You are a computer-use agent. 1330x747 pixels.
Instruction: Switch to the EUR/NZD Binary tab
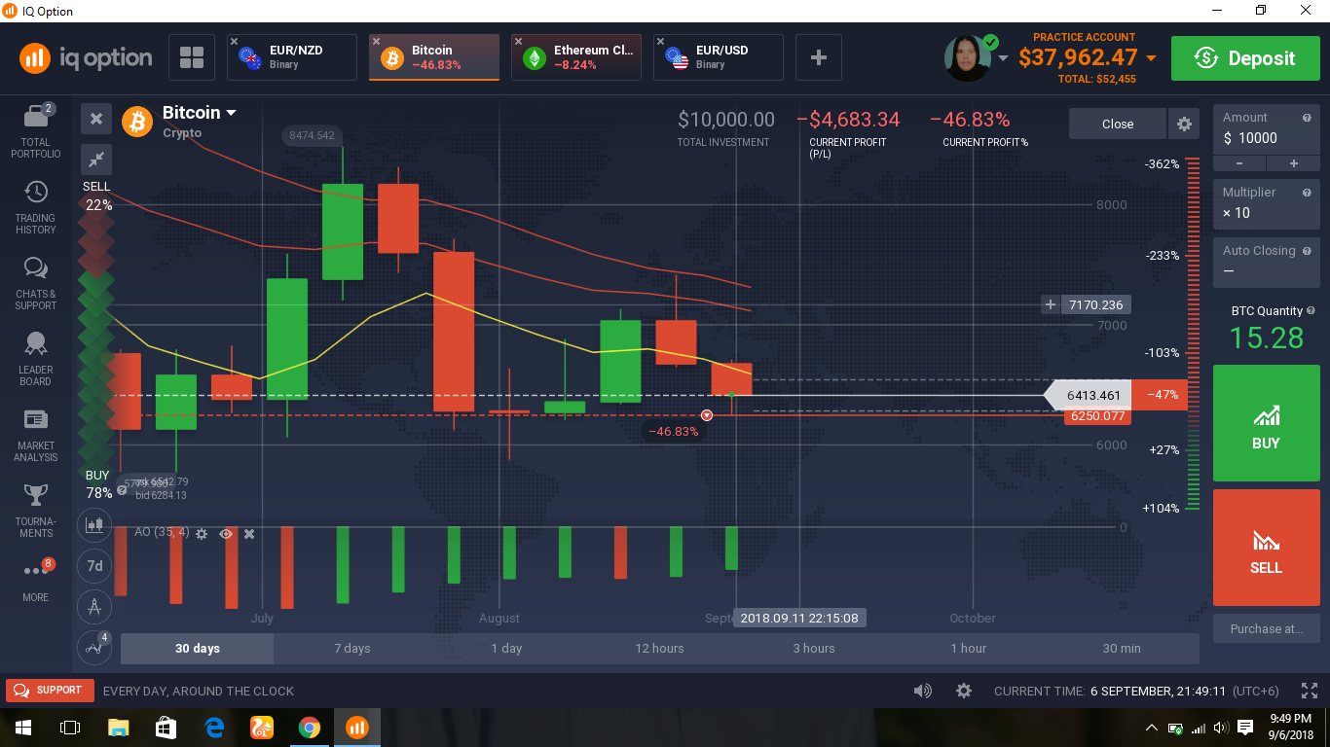coord(292,57)
